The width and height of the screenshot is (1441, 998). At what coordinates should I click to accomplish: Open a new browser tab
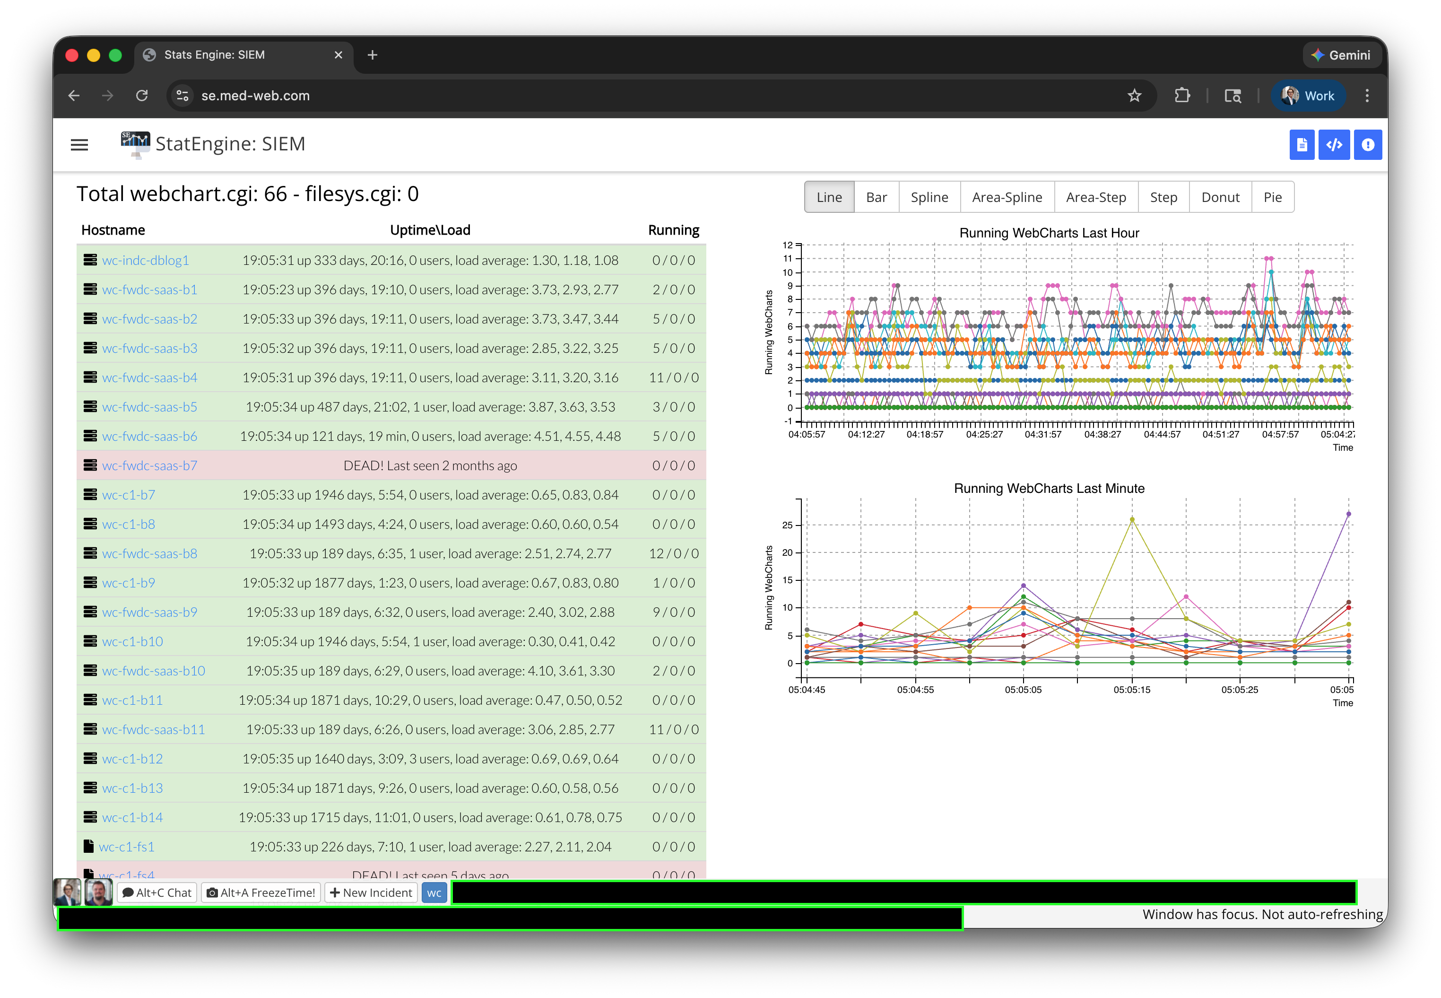click(x=373, y=55)
